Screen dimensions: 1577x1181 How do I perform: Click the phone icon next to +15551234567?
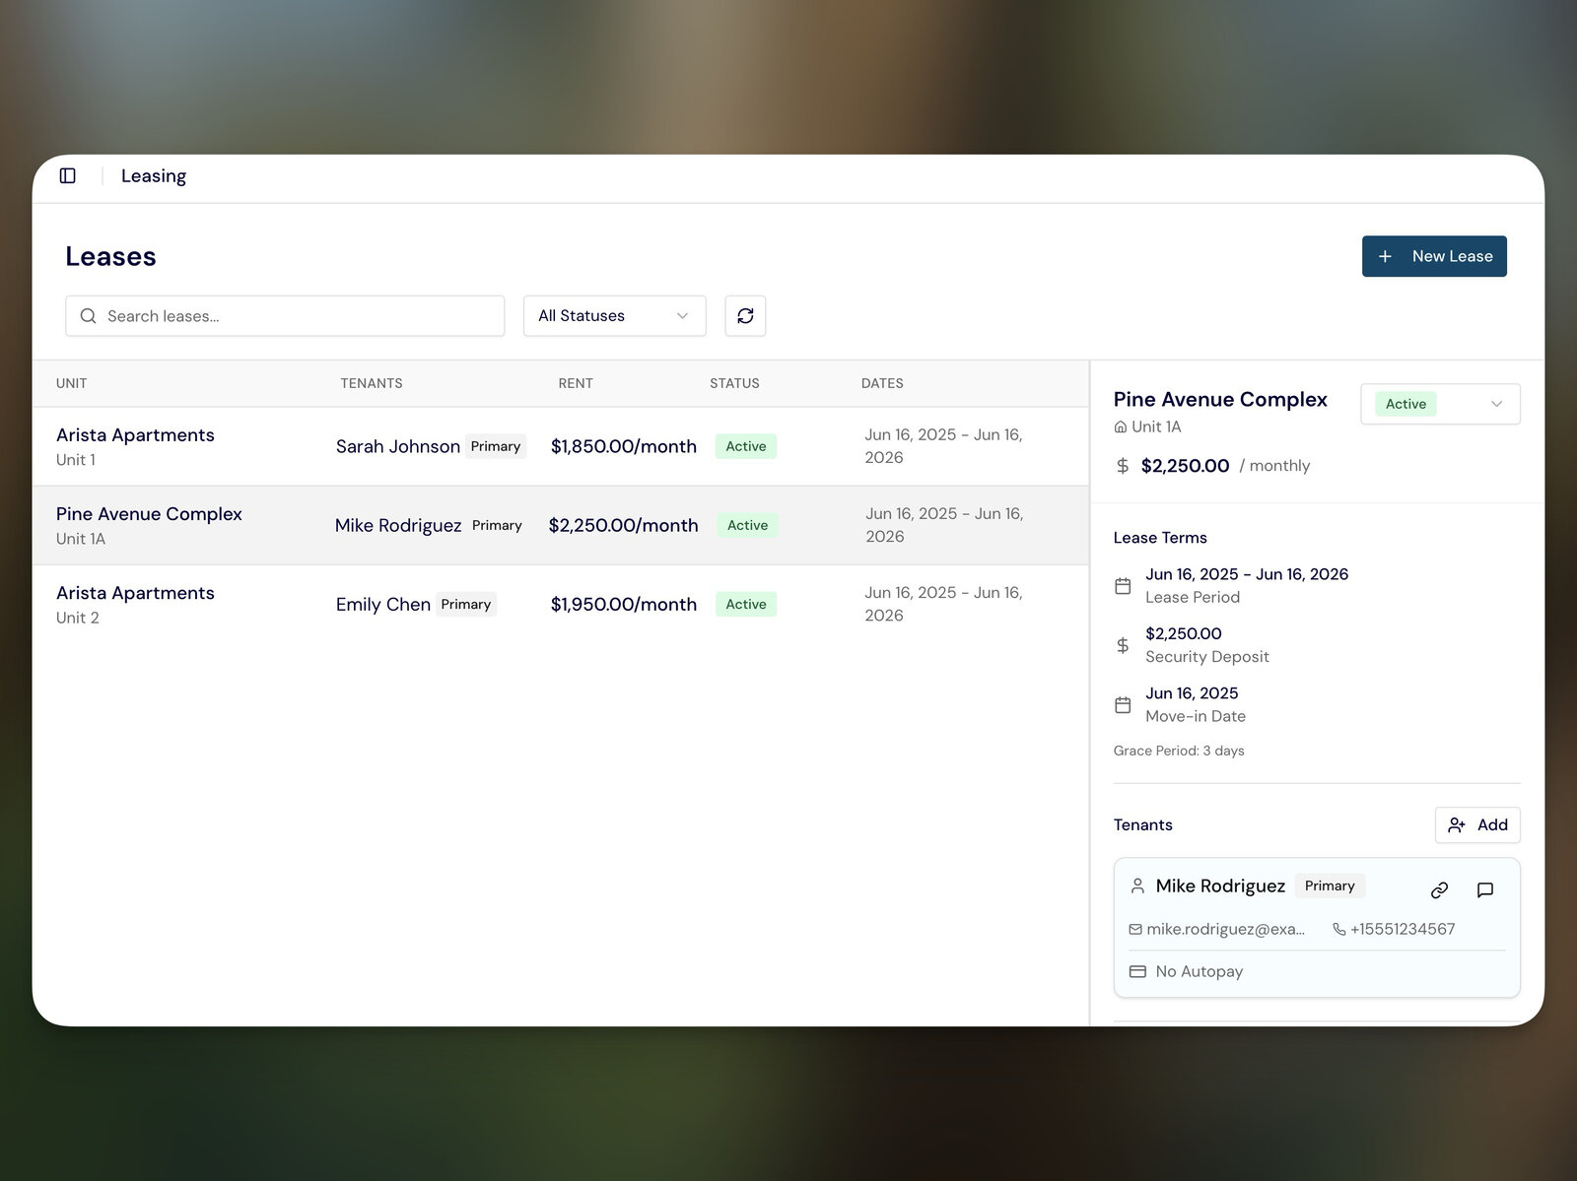(1337, 929)
